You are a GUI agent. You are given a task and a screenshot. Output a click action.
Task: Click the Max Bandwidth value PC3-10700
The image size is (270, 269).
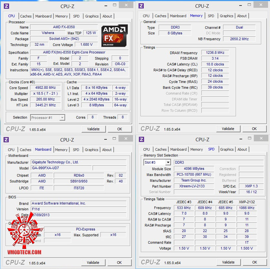(x=194, y=174)
